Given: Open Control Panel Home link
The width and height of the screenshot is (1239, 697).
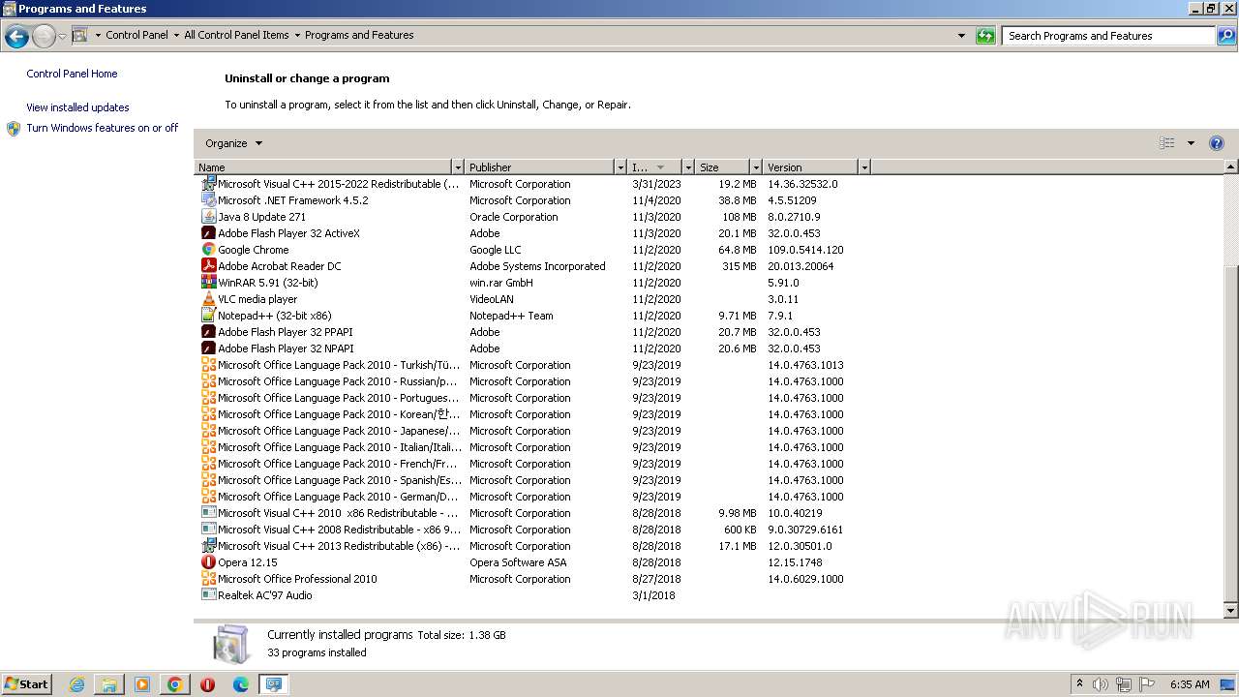Looking at the screenshot, I should (72, 74).
